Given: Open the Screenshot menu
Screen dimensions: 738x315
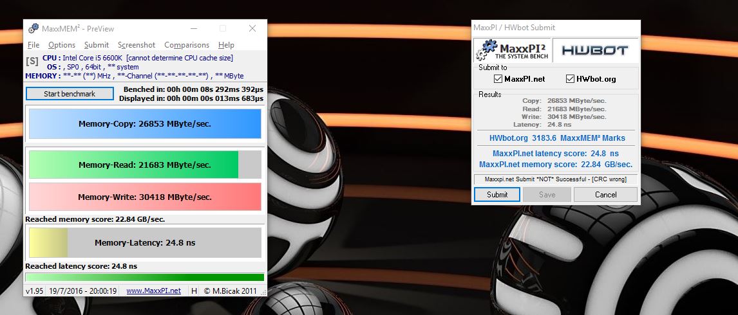Looking at the screenshot, I should click(x=137, y=45).
